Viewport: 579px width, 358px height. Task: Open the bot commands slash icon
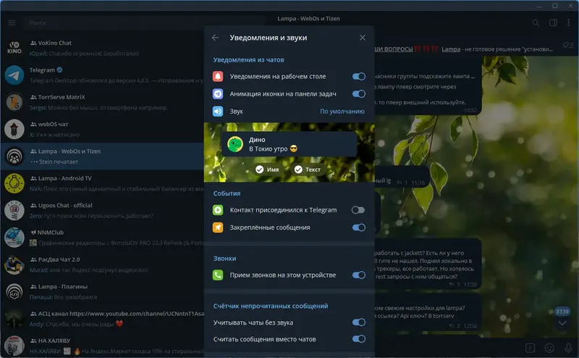coord(531,348)
